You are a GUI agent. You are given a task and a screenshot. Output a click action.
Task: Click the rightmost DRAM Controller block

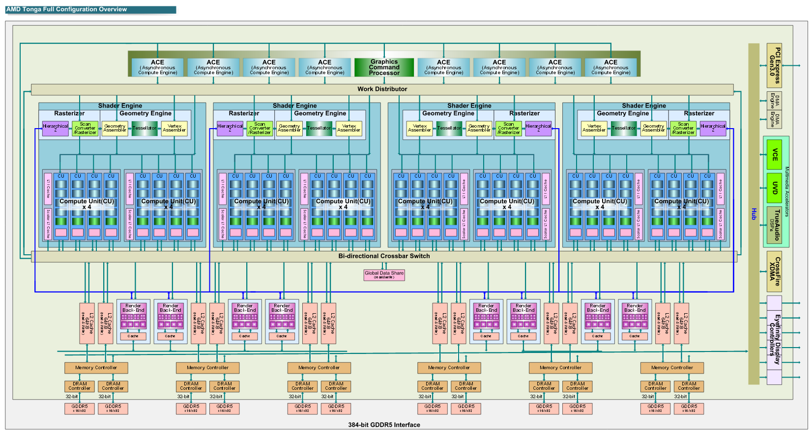[x=689, y=386]
